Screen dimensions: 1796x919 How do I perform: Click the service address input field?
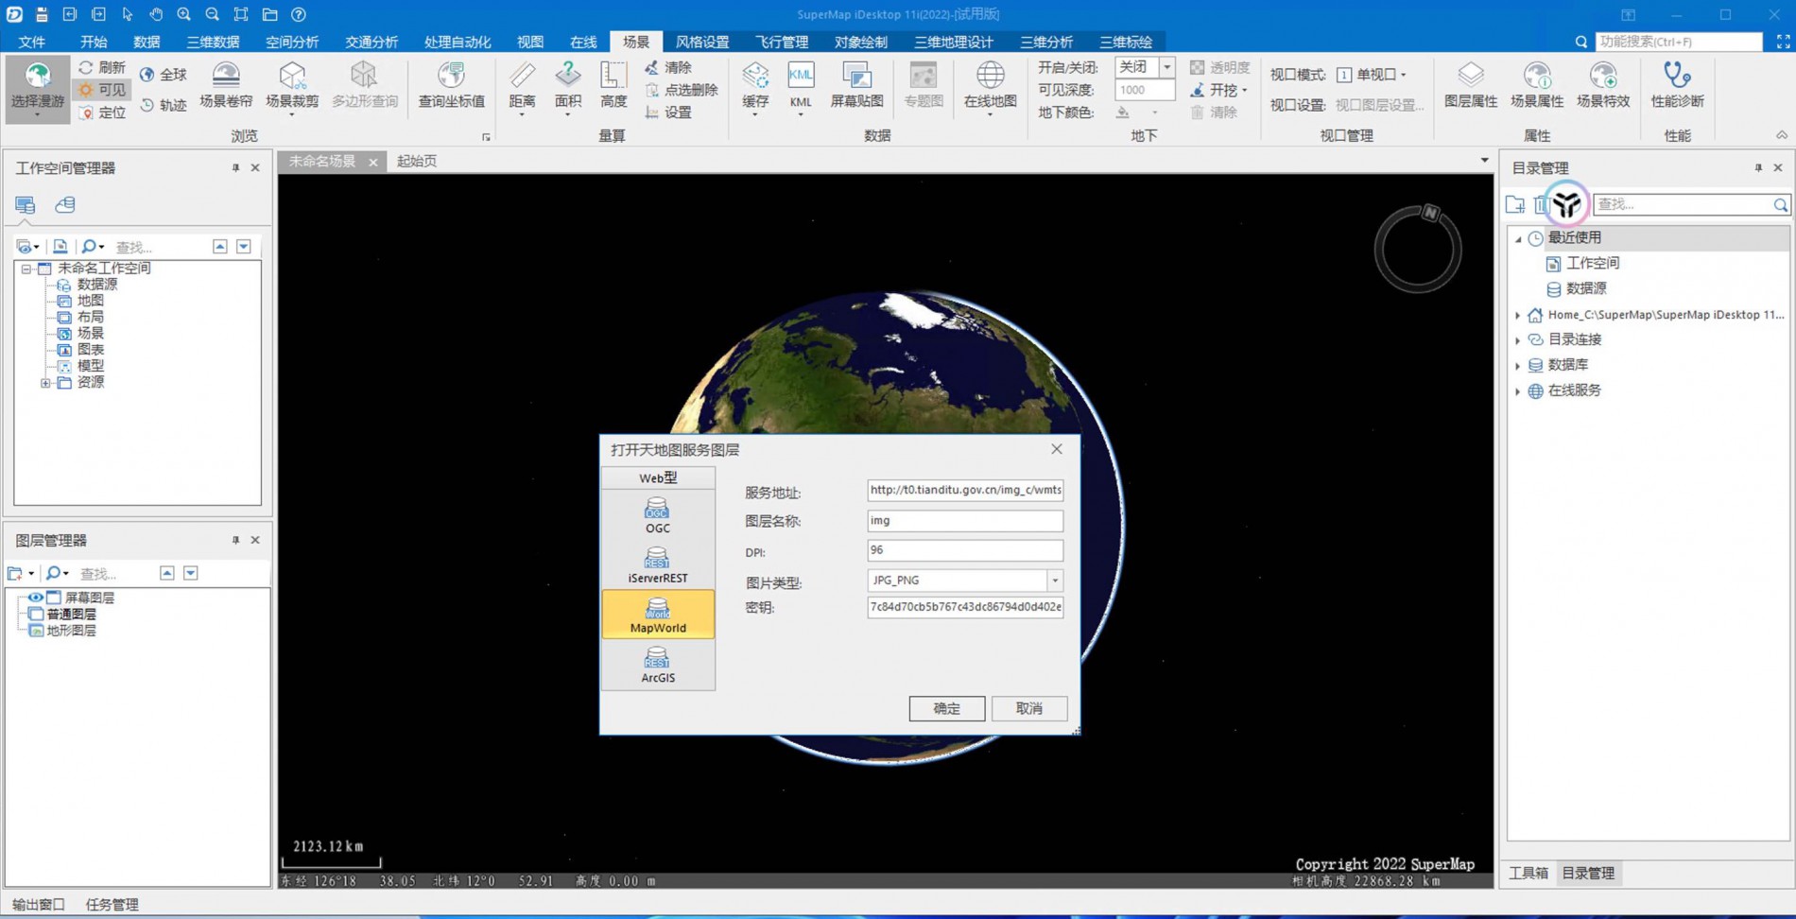coord(964,490)
